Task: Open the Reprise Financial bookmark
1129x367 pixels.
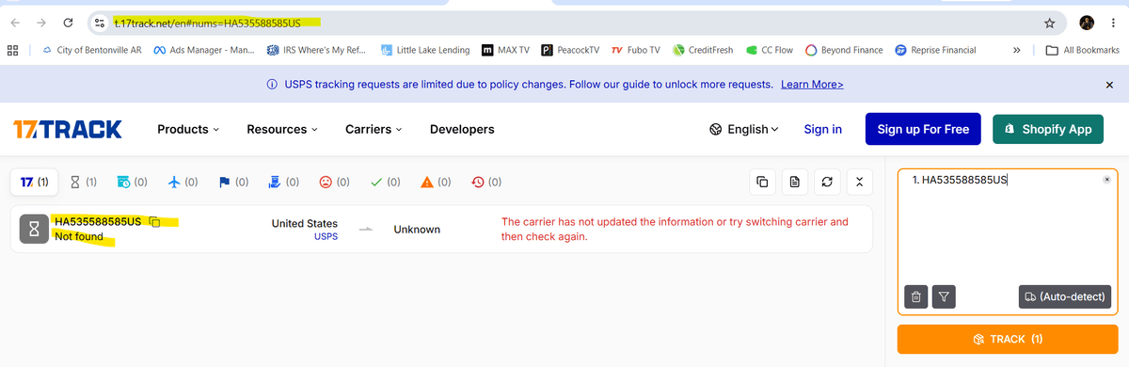Action: (x=935, y=50)
